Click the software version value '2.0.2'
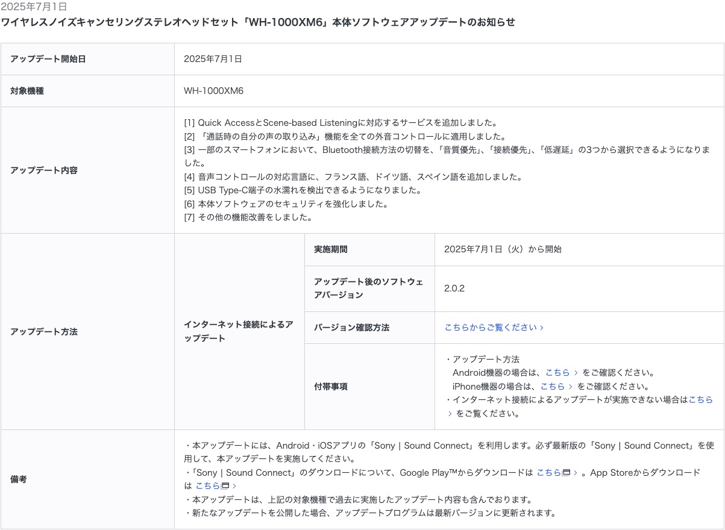 click(454, 288)
